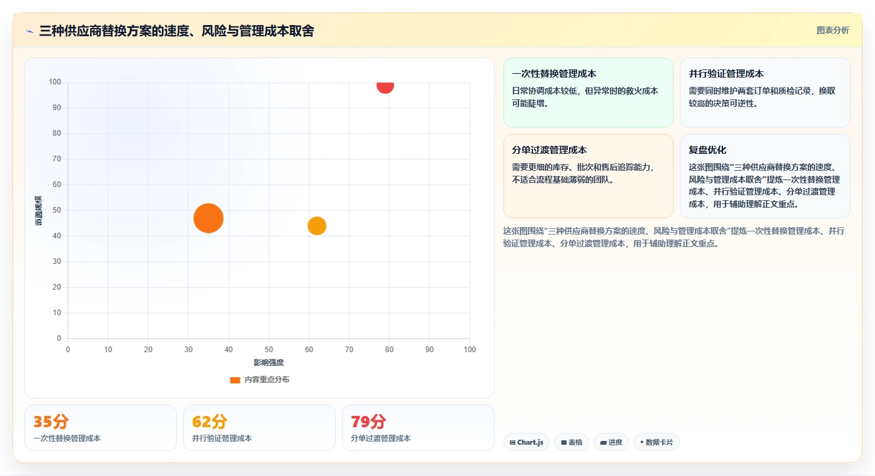The image size is (875, 476).
Task: Select the large orange bubble in chart
Action: click(208, 218)
